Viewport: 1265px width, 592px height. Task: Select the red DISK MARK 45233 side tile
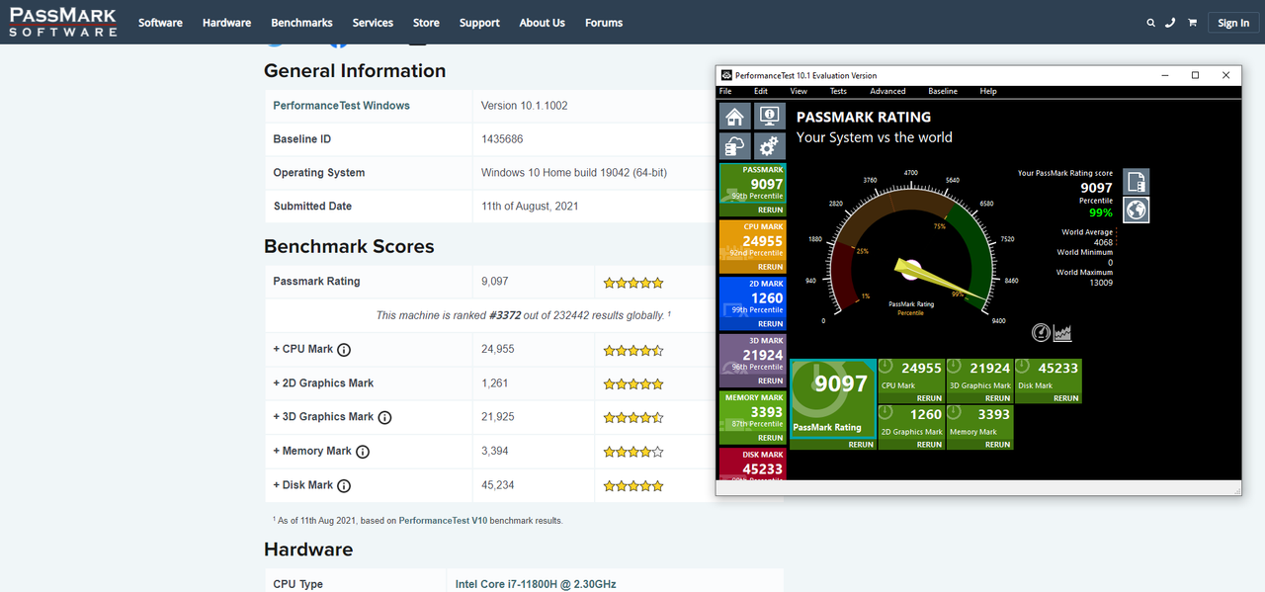point(752,465)
